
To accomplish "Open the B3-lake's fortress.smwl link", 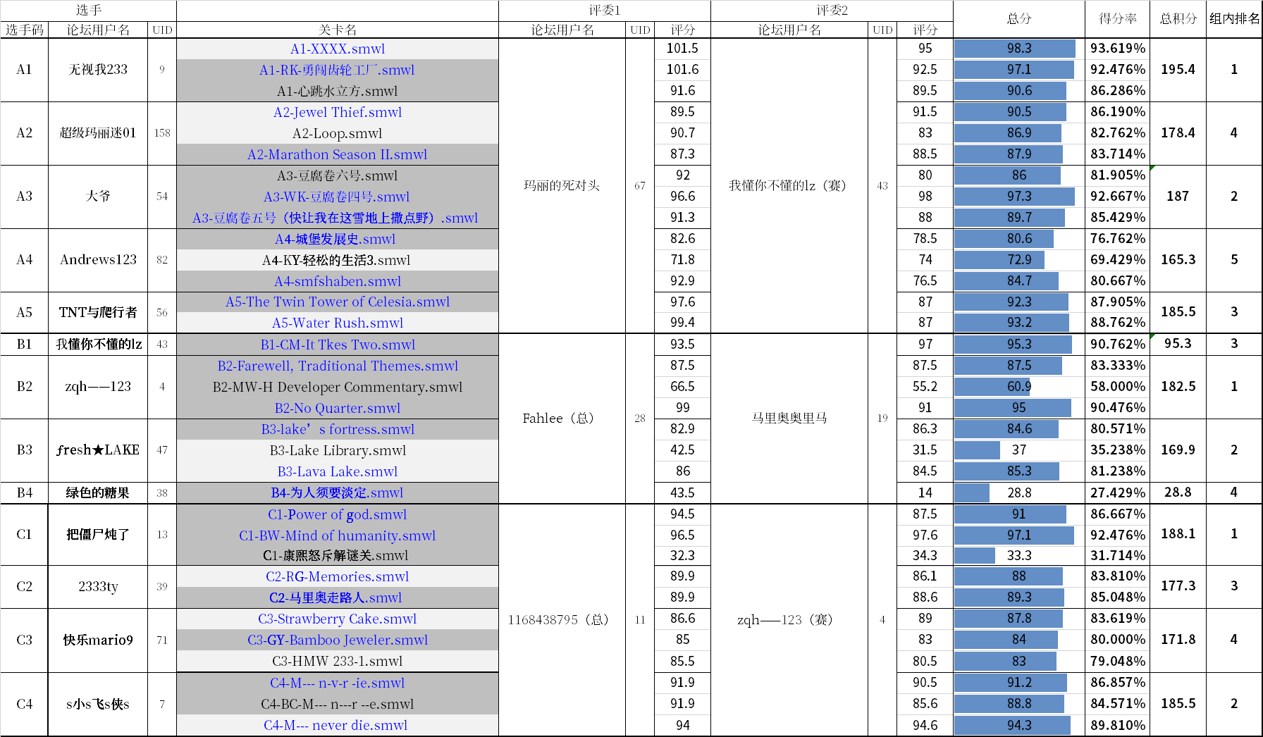I will 338,429.
